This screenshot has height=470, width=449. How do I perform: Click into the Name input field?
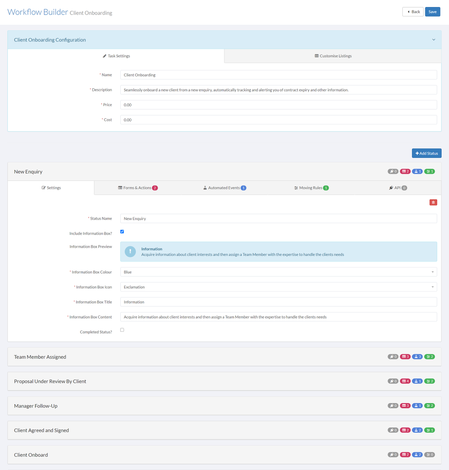pos(278,75)
